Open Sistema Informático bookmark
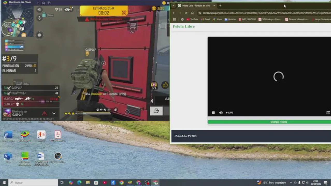Image resolution: width=331 pixels, height=186 pixels. 297,19
